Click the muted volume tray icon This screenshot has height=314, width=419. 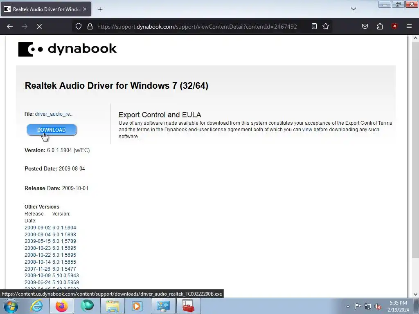[378, 306]
